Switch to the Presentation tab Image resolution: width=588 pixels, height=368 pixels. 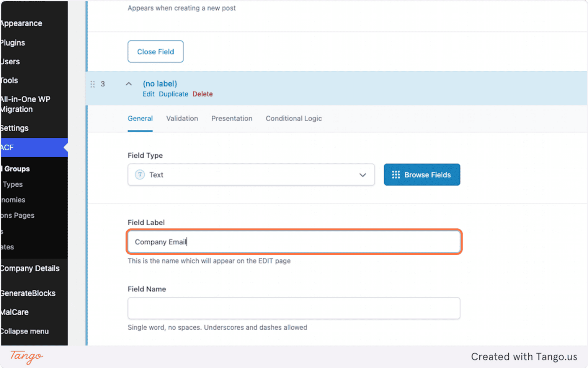pyautogui.click(x=232, y=119)
